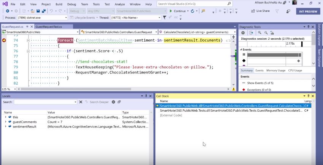Click the reset zoom chart icon
This screenshot has width=323, height=165.
[x=272, y=33]
